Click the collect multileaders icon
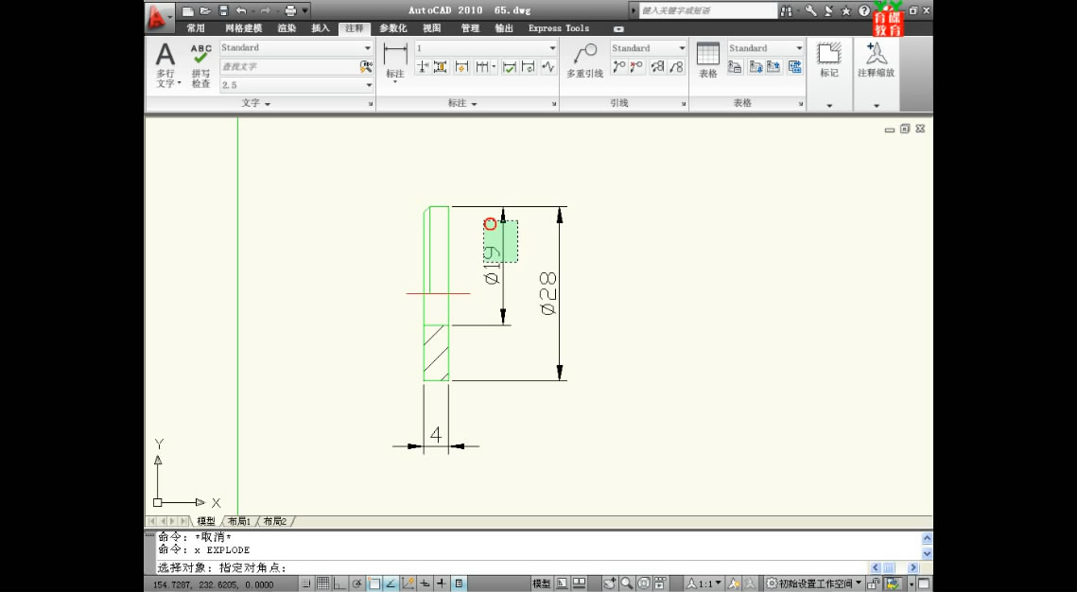 point(677,66)
